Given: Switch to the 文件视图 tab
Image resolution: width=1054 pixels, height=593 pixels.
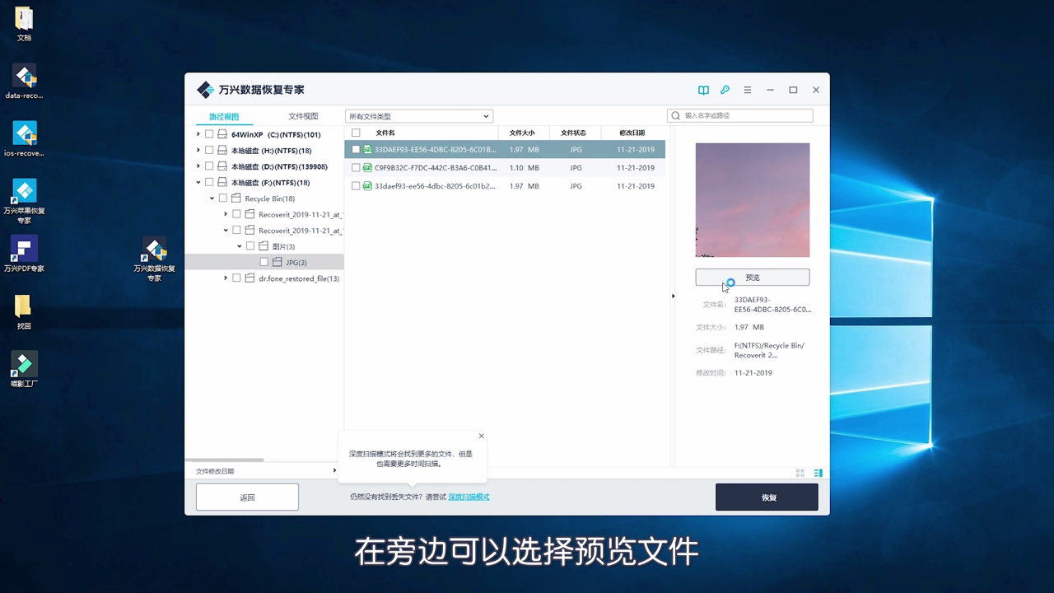Looking at the screenshot, I should click(x=302, y=115).
